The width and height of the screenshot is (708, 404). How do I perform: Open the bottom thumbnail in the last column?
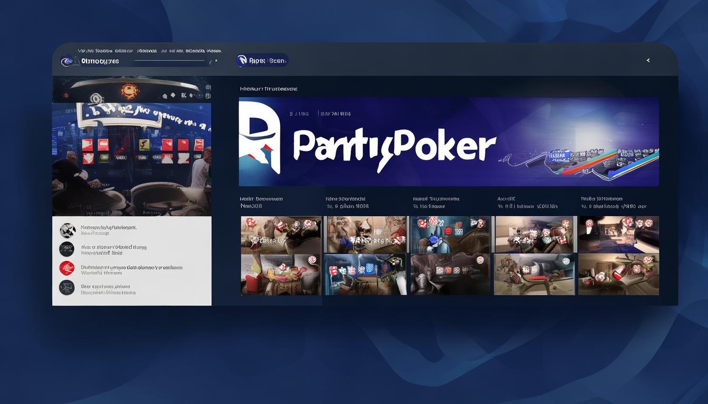[x=619, y=275]
